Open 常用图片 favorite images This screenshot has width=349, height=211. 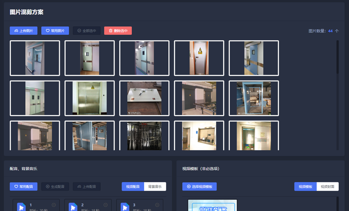tap(55, 31)
